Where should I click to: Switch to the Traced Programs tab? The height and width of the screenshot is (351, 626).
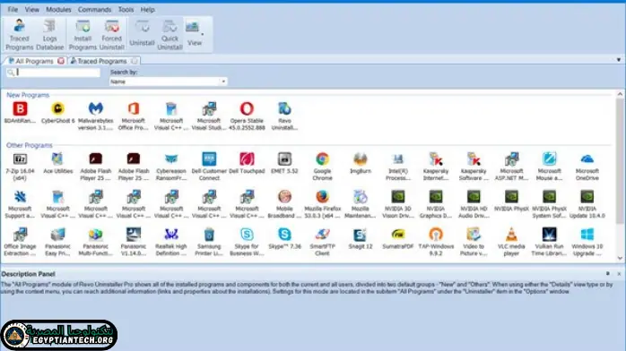point(102,61)
